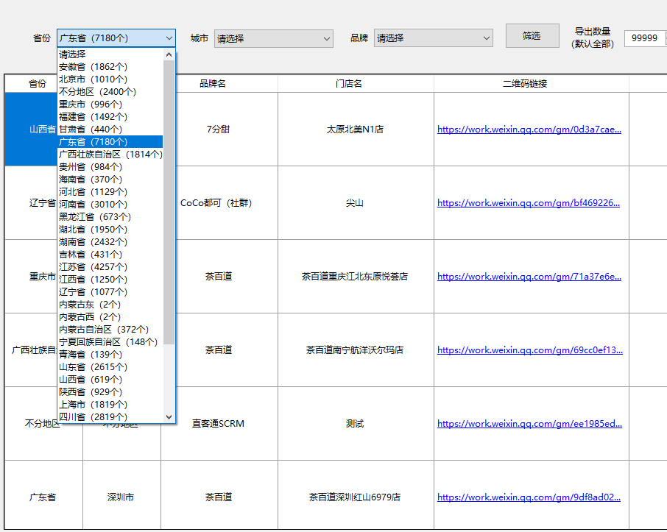Image resolution: width=667 pixels, height=532 pixels.
Task: Pick 请选择 in province dropdown list
Action: [72, 54]
